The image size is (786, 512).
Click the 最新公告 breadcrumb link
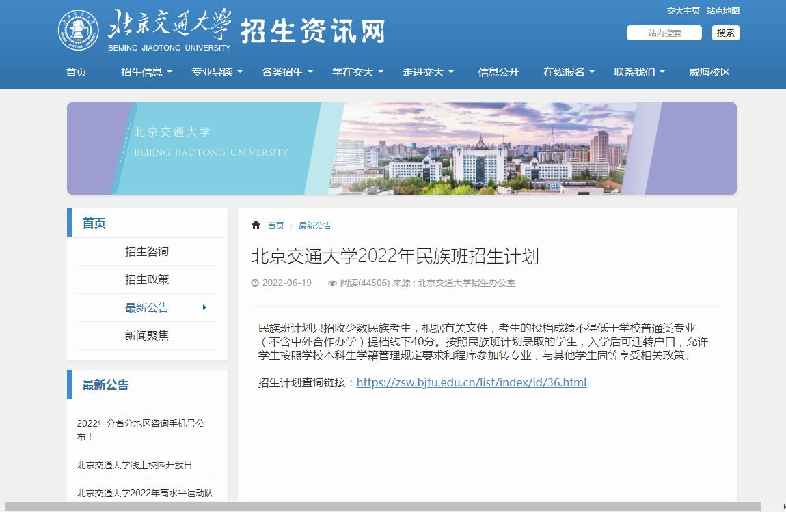pyautogui.click(x=315, y=225)
